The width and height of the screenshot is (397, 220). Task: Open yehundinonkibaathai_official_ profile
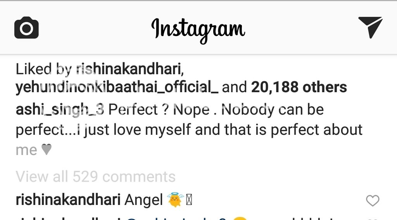[117, 87]
